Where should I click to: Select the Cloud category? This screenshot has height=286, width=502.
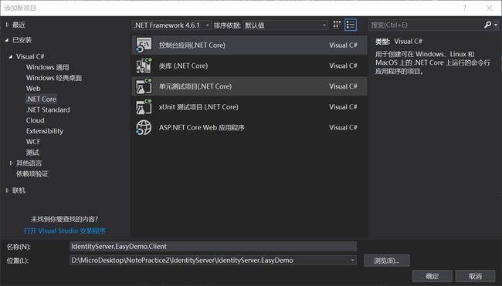[x=36, y=120]
